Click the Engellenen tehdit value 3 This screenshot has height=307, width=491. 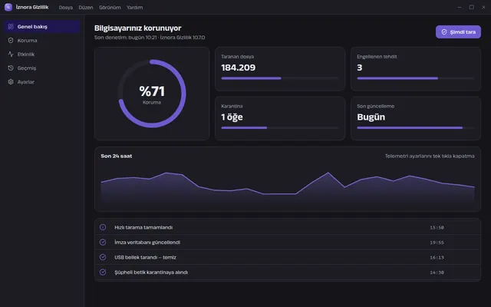point(360,68)
